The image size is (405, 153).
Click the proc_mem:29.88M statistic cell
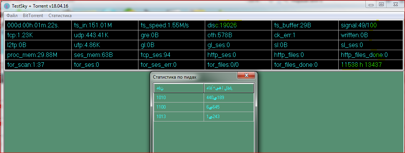click(x=38, y=55)
